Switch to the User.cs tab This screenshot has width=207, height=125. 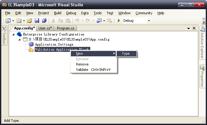45,28
